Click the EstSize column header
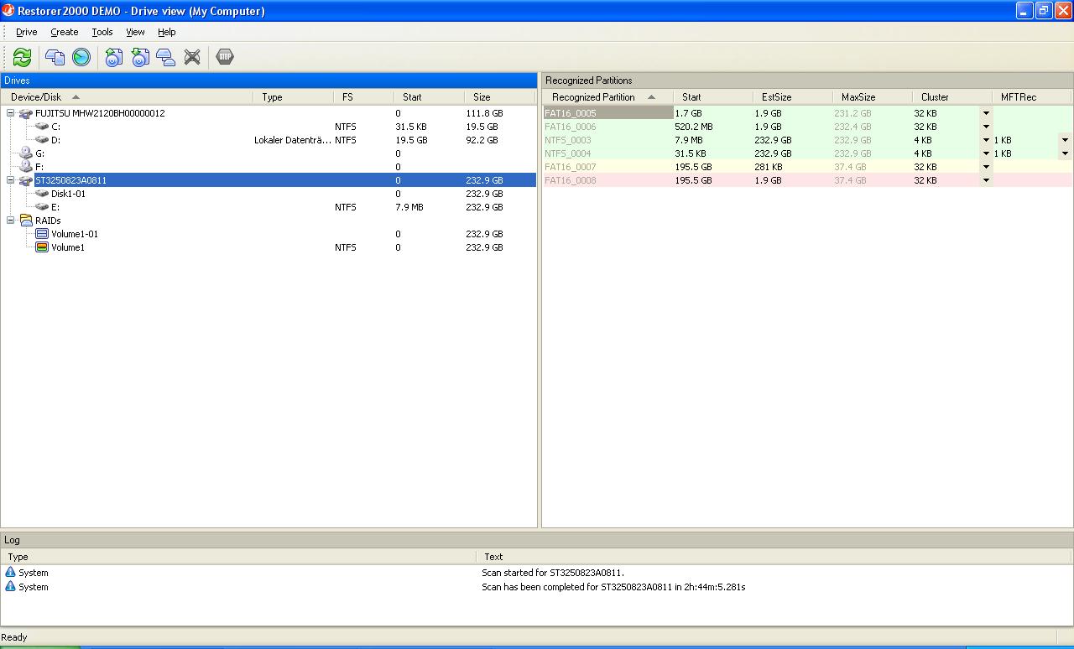This screenshot has height=649, width=1074. 793,97
